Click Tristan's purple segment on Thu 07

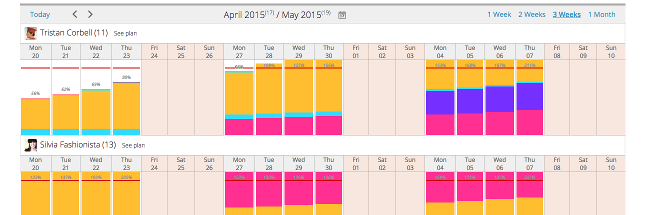pyautogui.click(x=529, y=96)
